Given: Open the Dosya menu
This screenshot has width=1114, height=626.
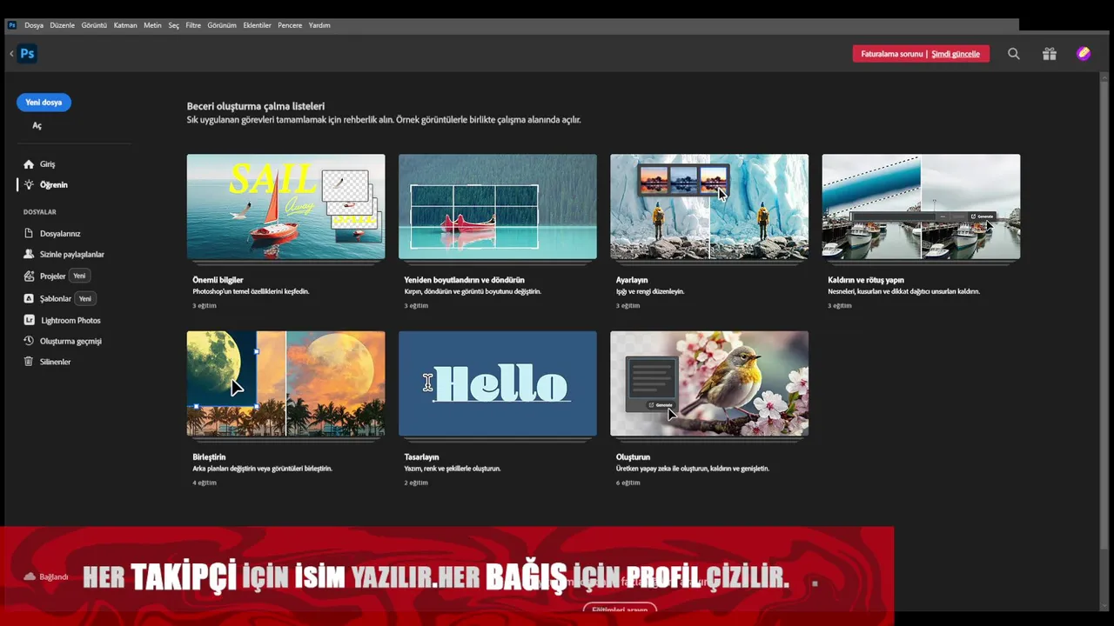Looking at the screenshot, I should pyautogui.click(x=34, y=25).
